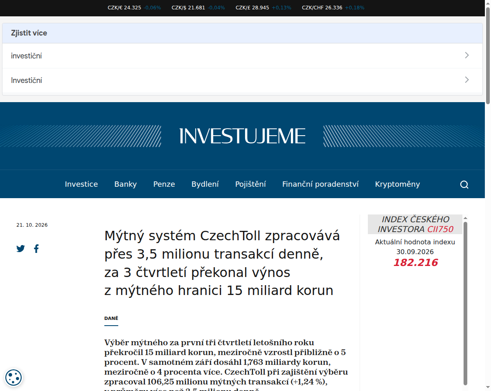Click 'Aktuální hodnota indexu' text

click(415, 242)
